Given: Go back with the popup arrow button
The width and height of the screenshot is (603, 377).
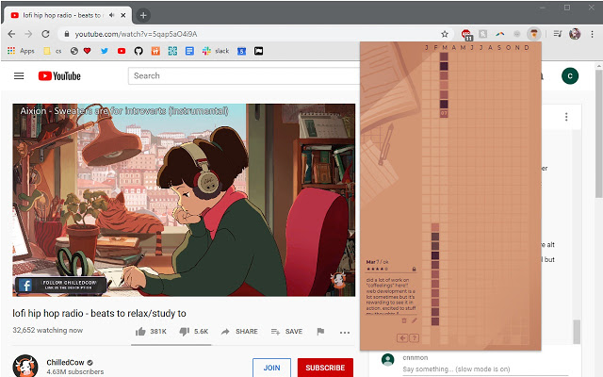Looking at the screenshot, I should [x=402, y=338].
